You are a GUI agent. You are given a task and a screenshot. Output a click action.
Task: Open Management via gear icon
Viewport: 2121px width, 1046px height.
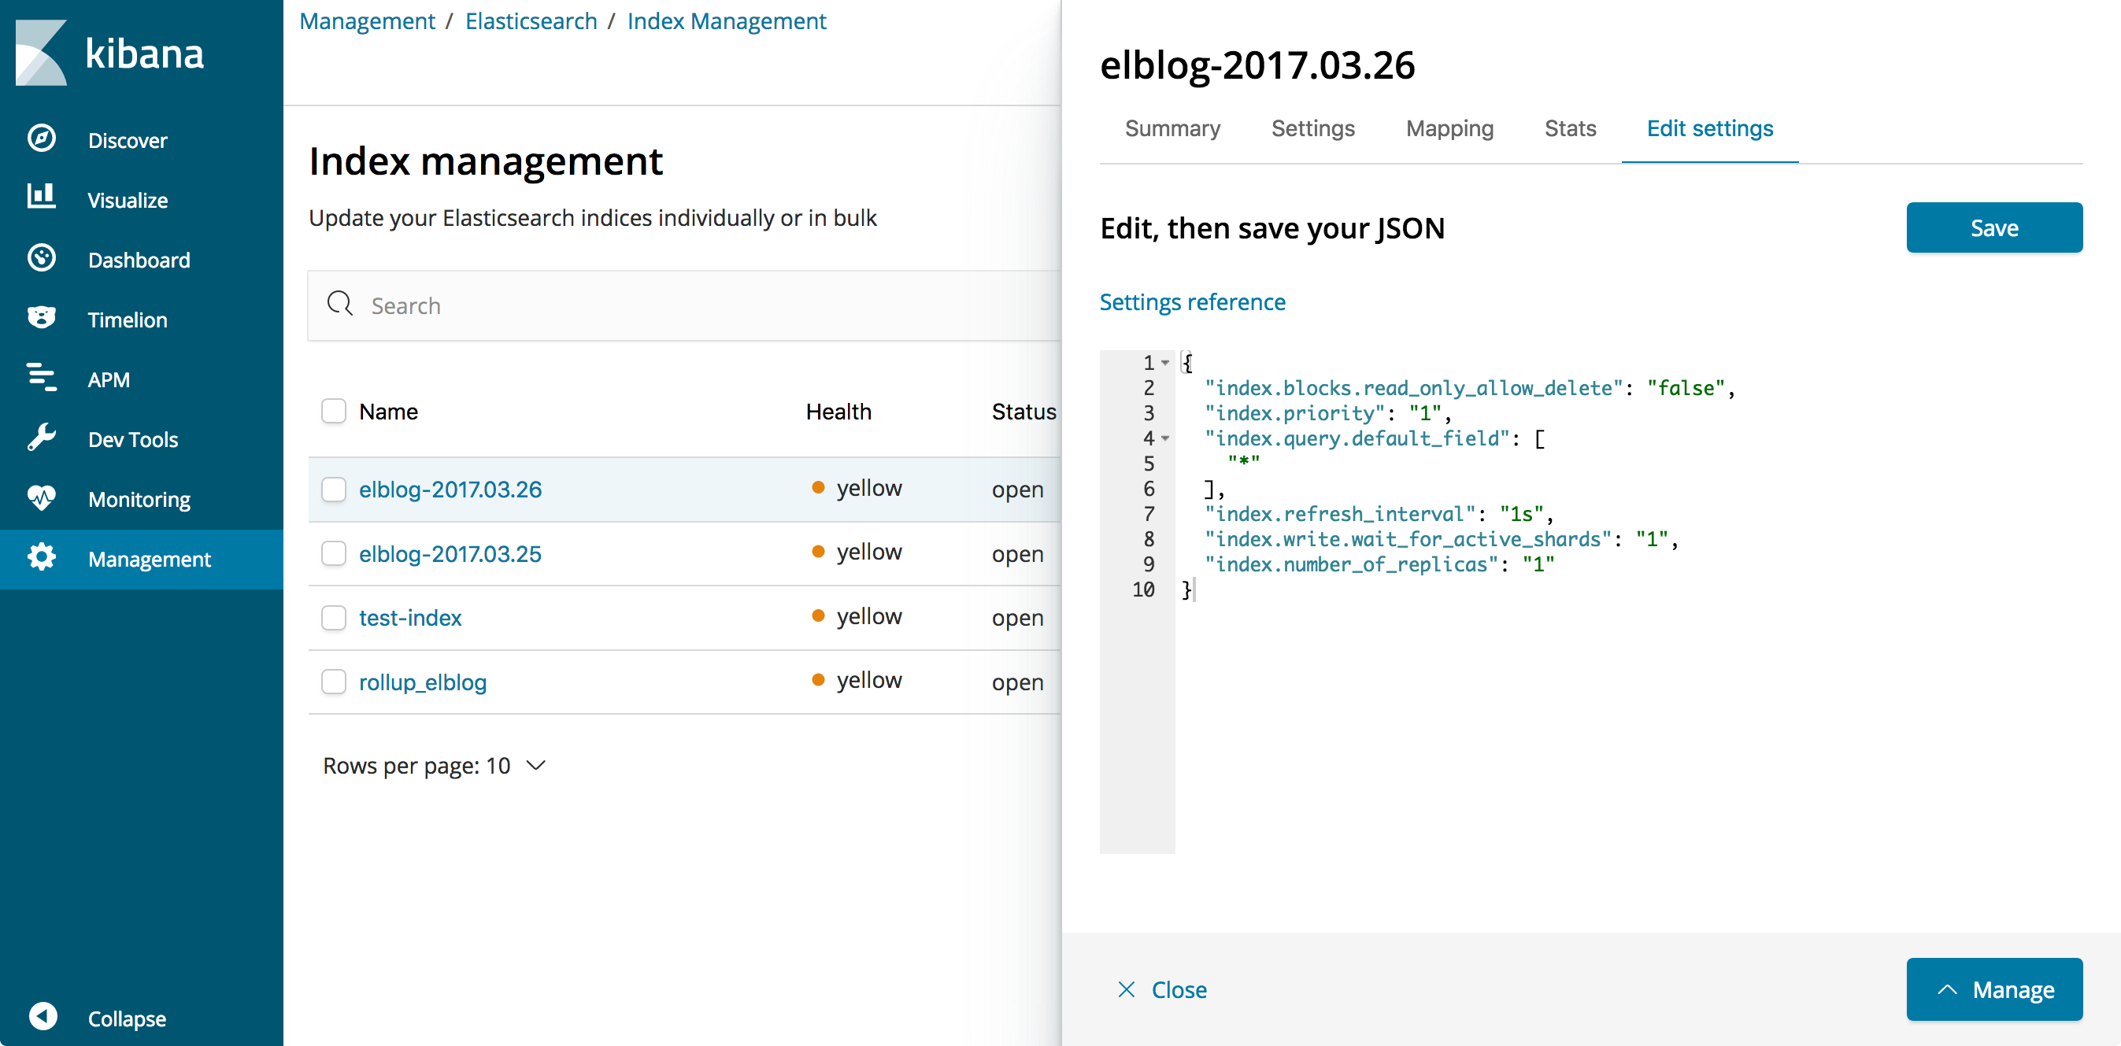[42, 558]
